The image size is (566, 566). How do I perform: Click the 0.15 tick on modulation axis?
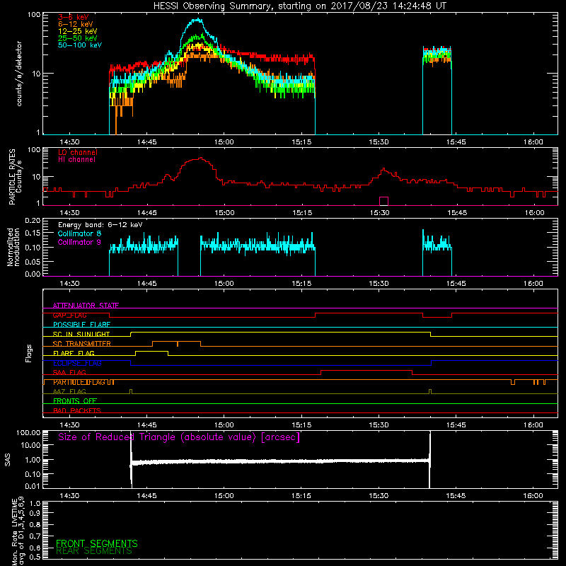coord(33,233)
